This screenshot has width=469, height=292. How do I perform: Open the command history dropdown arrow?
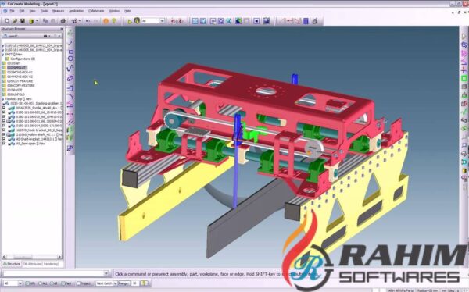coord(106,273)
